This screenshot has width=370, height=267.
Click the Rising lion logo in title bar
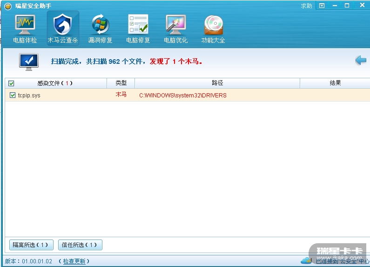pyautogui.click(x=8, y=7)
